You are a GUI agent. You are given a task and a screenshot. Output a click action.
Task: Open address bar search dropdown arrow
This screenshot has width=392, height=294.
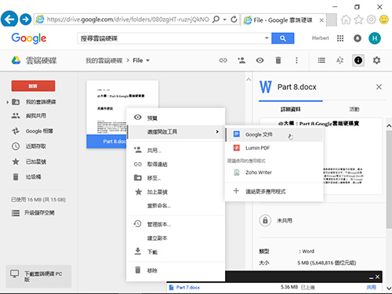tap(224, 20)
